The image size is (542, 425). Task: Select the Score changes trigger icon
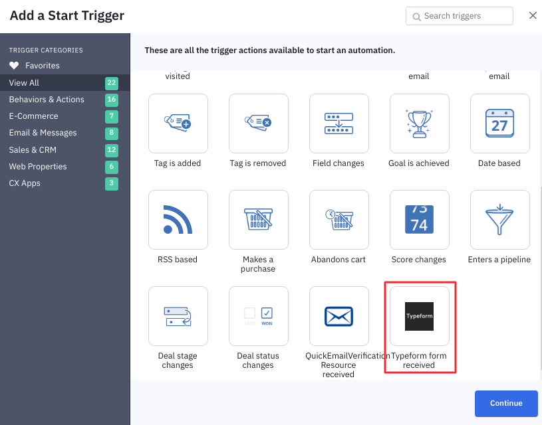pos(420,220)
